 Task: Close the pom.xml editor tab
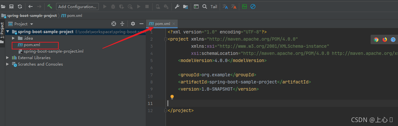coord(174,24)
